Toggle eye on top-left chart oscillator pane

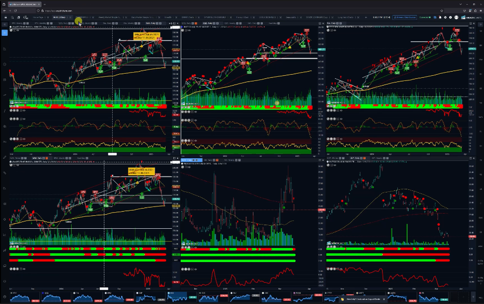[x=24, y=119]
